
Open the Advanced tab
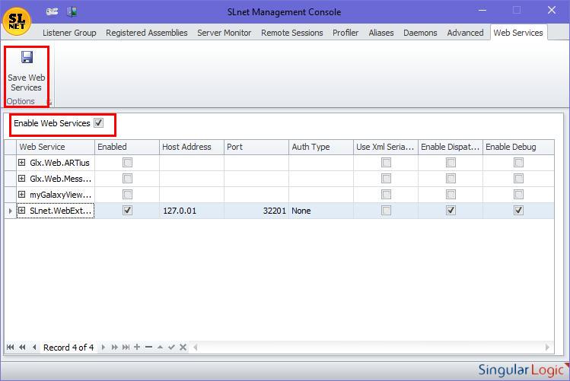[465, 33]
